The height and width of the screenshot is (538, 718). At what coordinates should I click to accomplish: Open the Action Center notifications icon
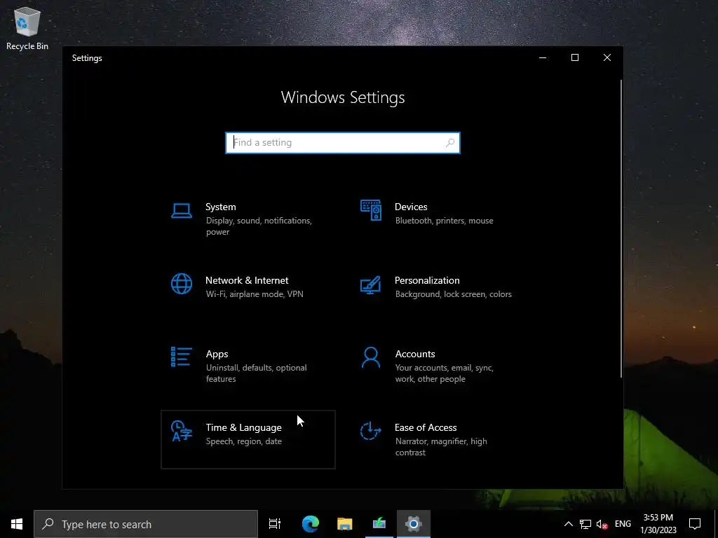tap(695, 524)
